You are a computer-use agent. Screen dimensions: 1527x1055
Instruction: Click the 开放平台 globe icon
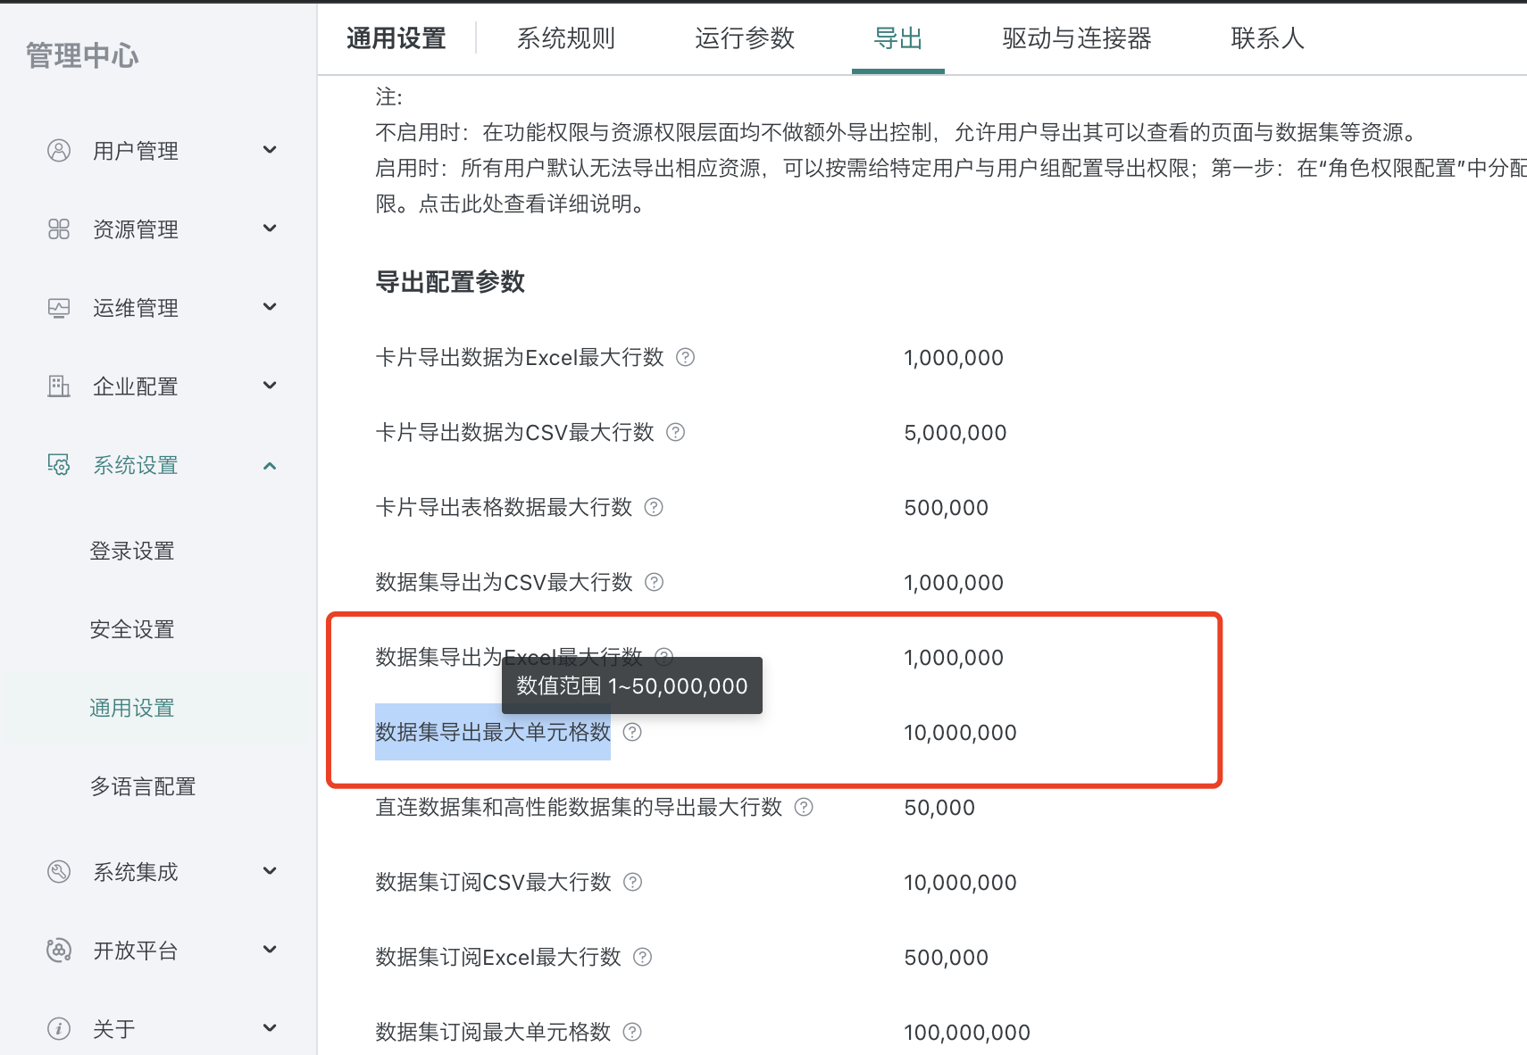click(x=59, y=950)
